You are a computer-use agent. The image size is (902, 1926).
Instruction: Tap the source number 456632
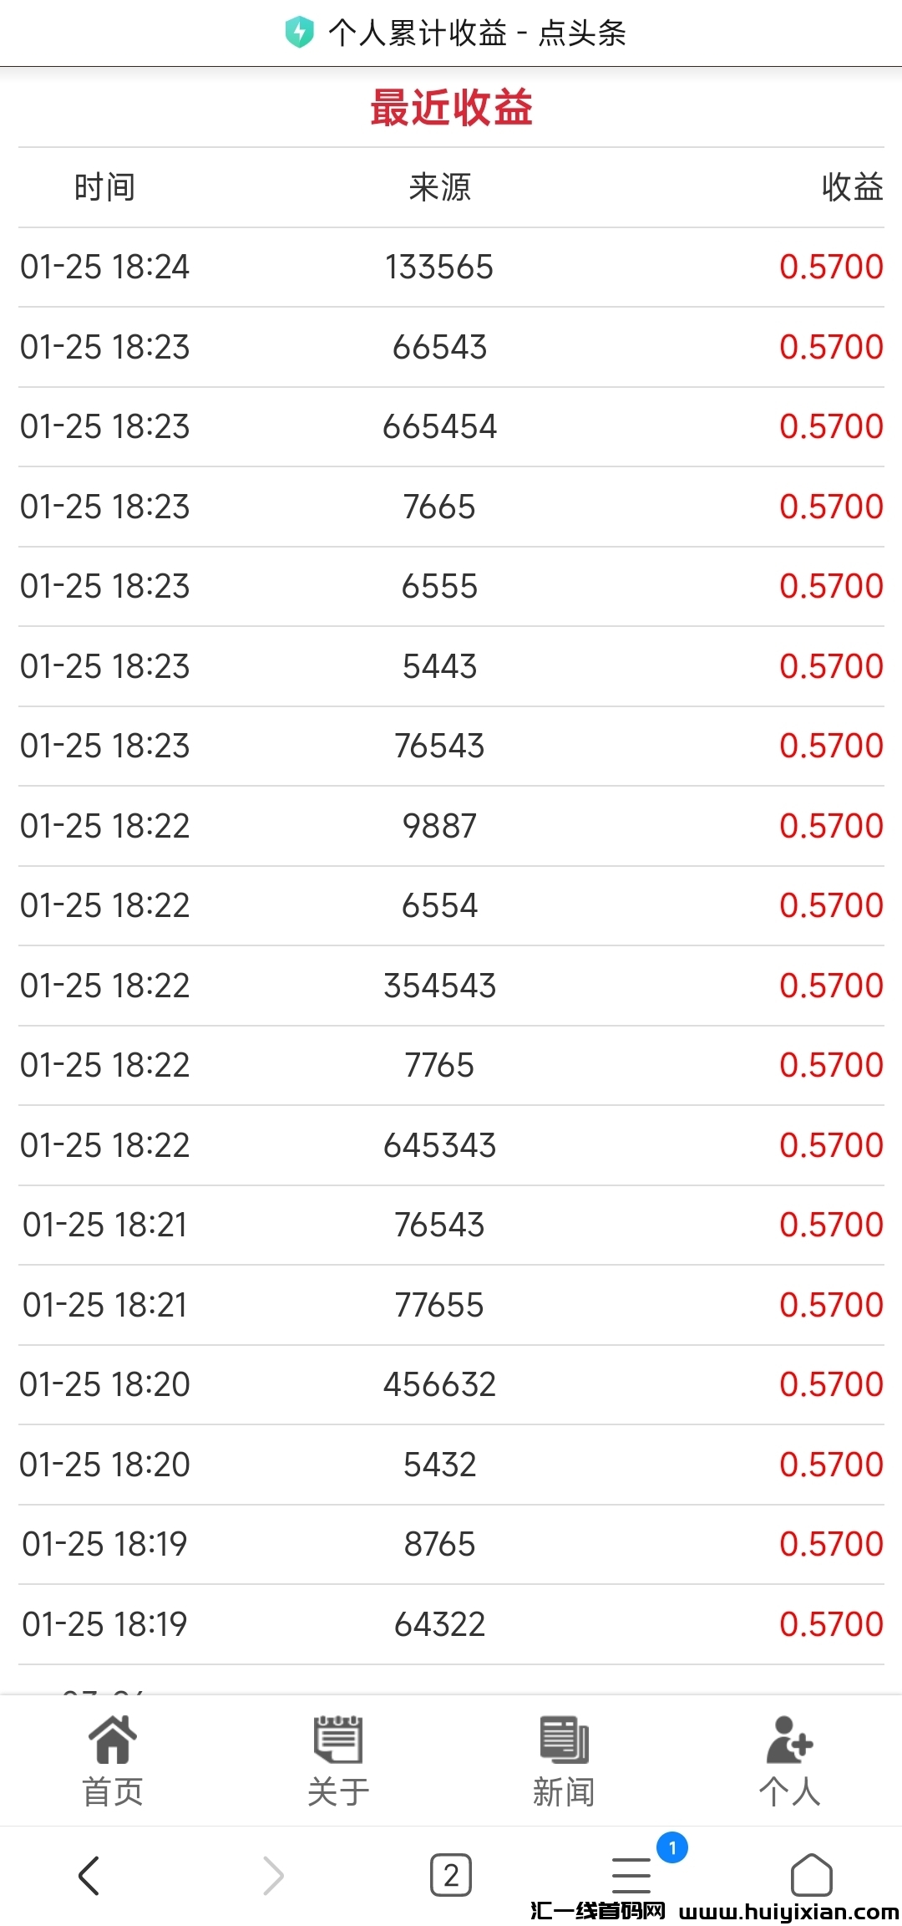(x=439, y=1385)
